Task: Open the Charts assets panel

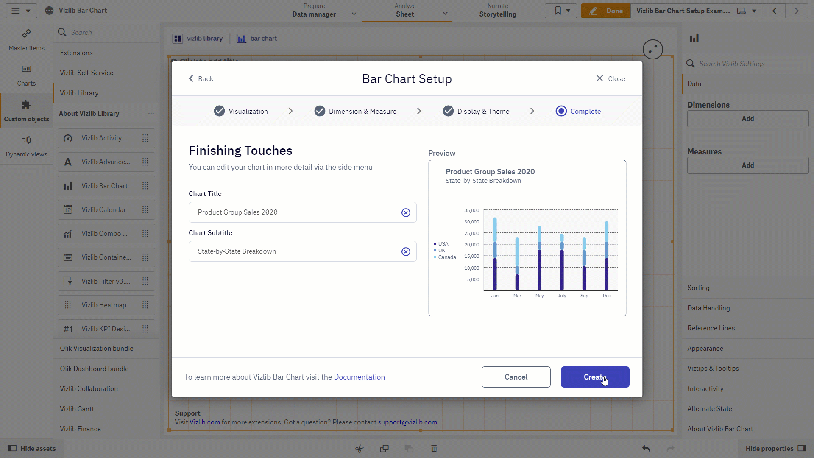Action: (x=26, y=75)
